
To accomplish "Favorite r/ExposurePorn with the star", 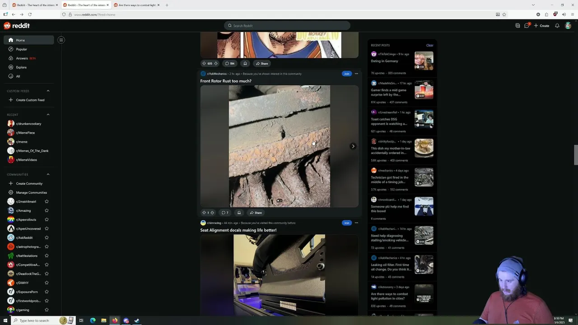I will pyautogui.click(x=47, y=292).
